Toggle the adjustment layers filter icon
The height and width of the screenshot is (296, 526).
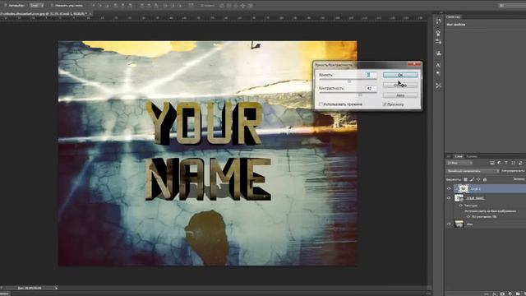pos(499,163)
